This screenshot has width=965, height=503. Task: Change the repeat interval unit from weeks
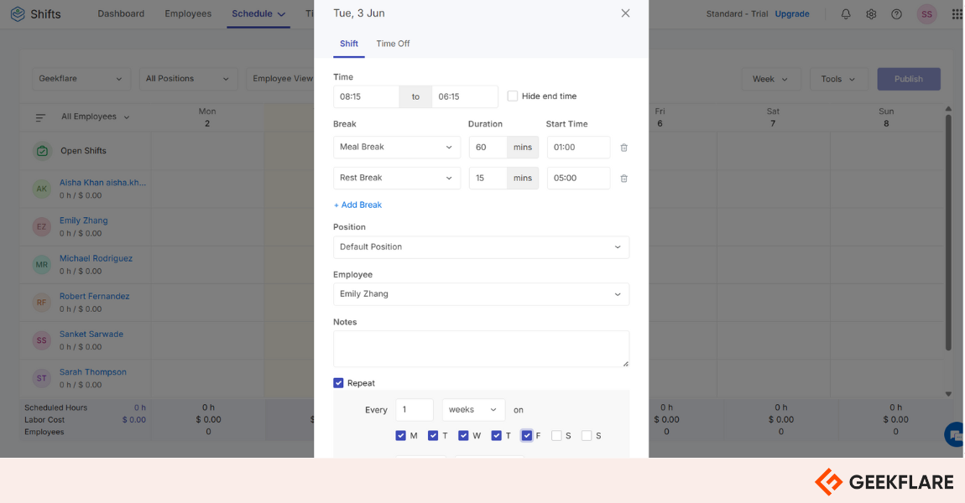tap(472, 409)
